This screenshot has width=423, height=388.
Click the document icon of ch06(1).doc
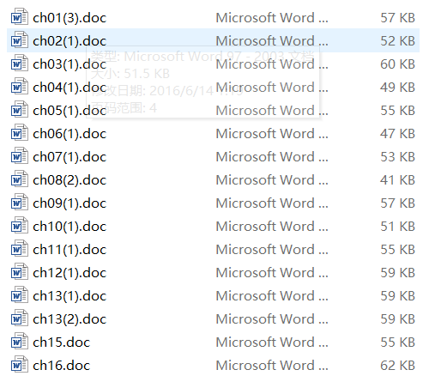(20, 133)
